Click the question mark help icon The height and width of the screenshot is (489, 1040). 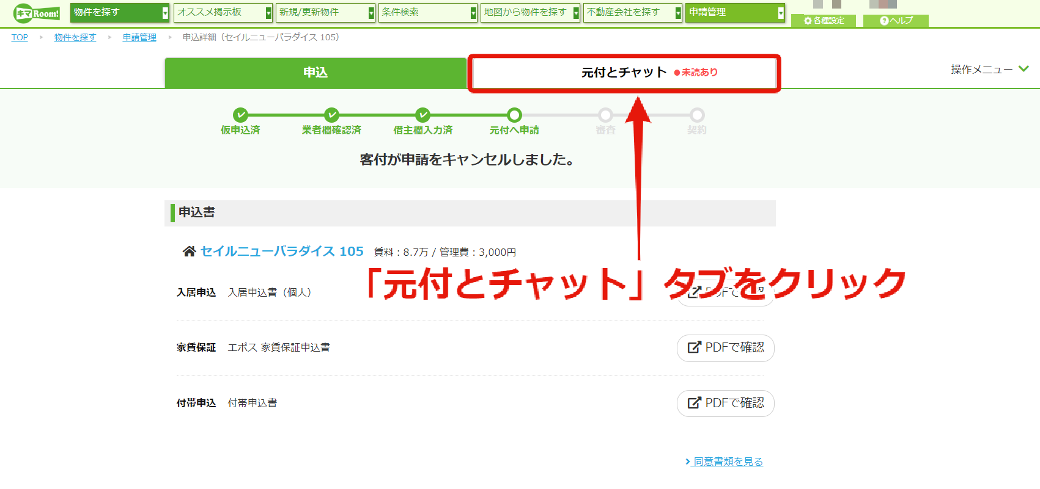pyautogui.click(x=883, y=21)
